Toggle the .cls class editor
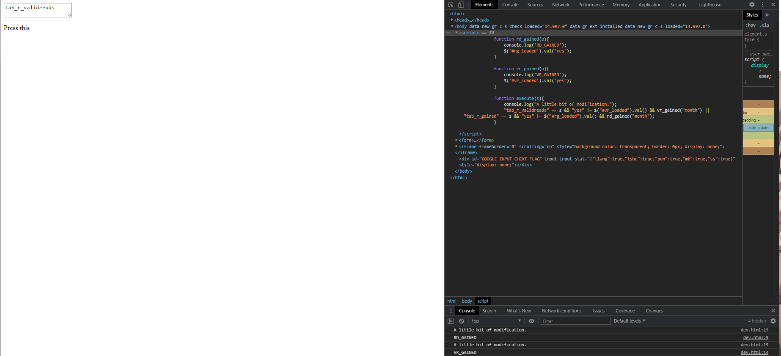The width and height of the screenshot is (781, 356). click(764, 25)
